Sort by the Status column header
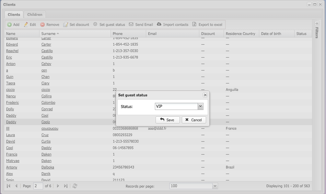 click(303, 34)
